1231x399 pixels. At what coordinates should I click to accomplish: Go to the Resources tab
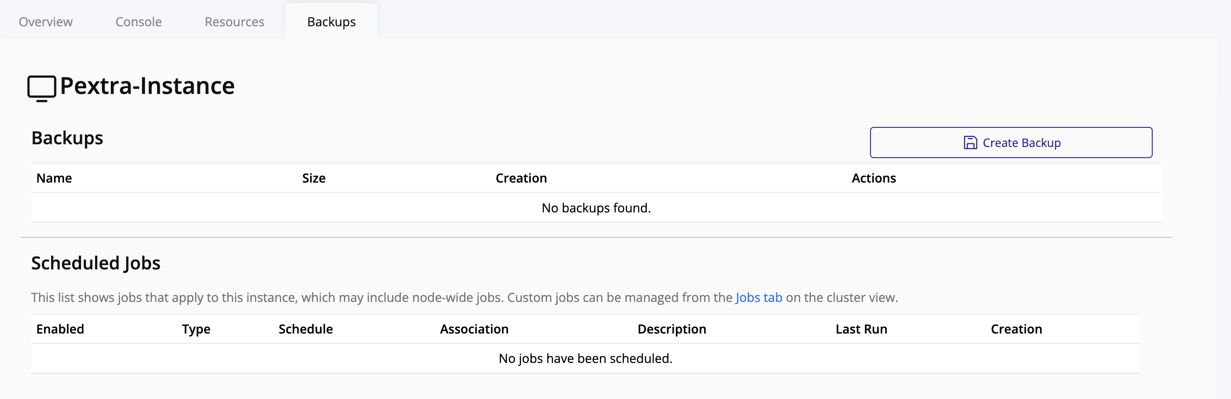click(x=234, y=22)
